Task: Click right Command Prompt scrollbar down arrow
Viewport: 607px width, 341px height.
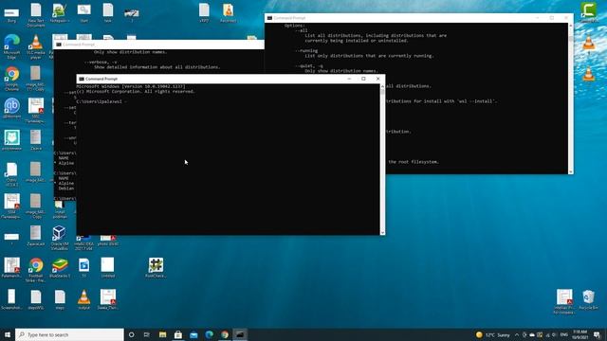Action: click(571, 171)
